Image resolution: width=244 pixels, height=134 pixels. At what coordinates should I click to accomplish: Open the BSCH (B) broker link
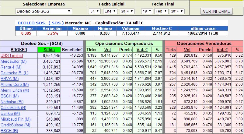point(9,131)
